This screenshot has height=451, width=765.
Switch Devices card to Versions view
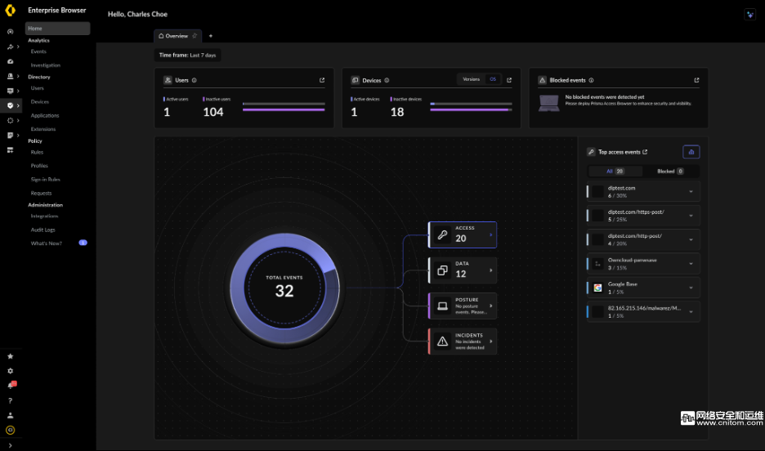(472, 79)
